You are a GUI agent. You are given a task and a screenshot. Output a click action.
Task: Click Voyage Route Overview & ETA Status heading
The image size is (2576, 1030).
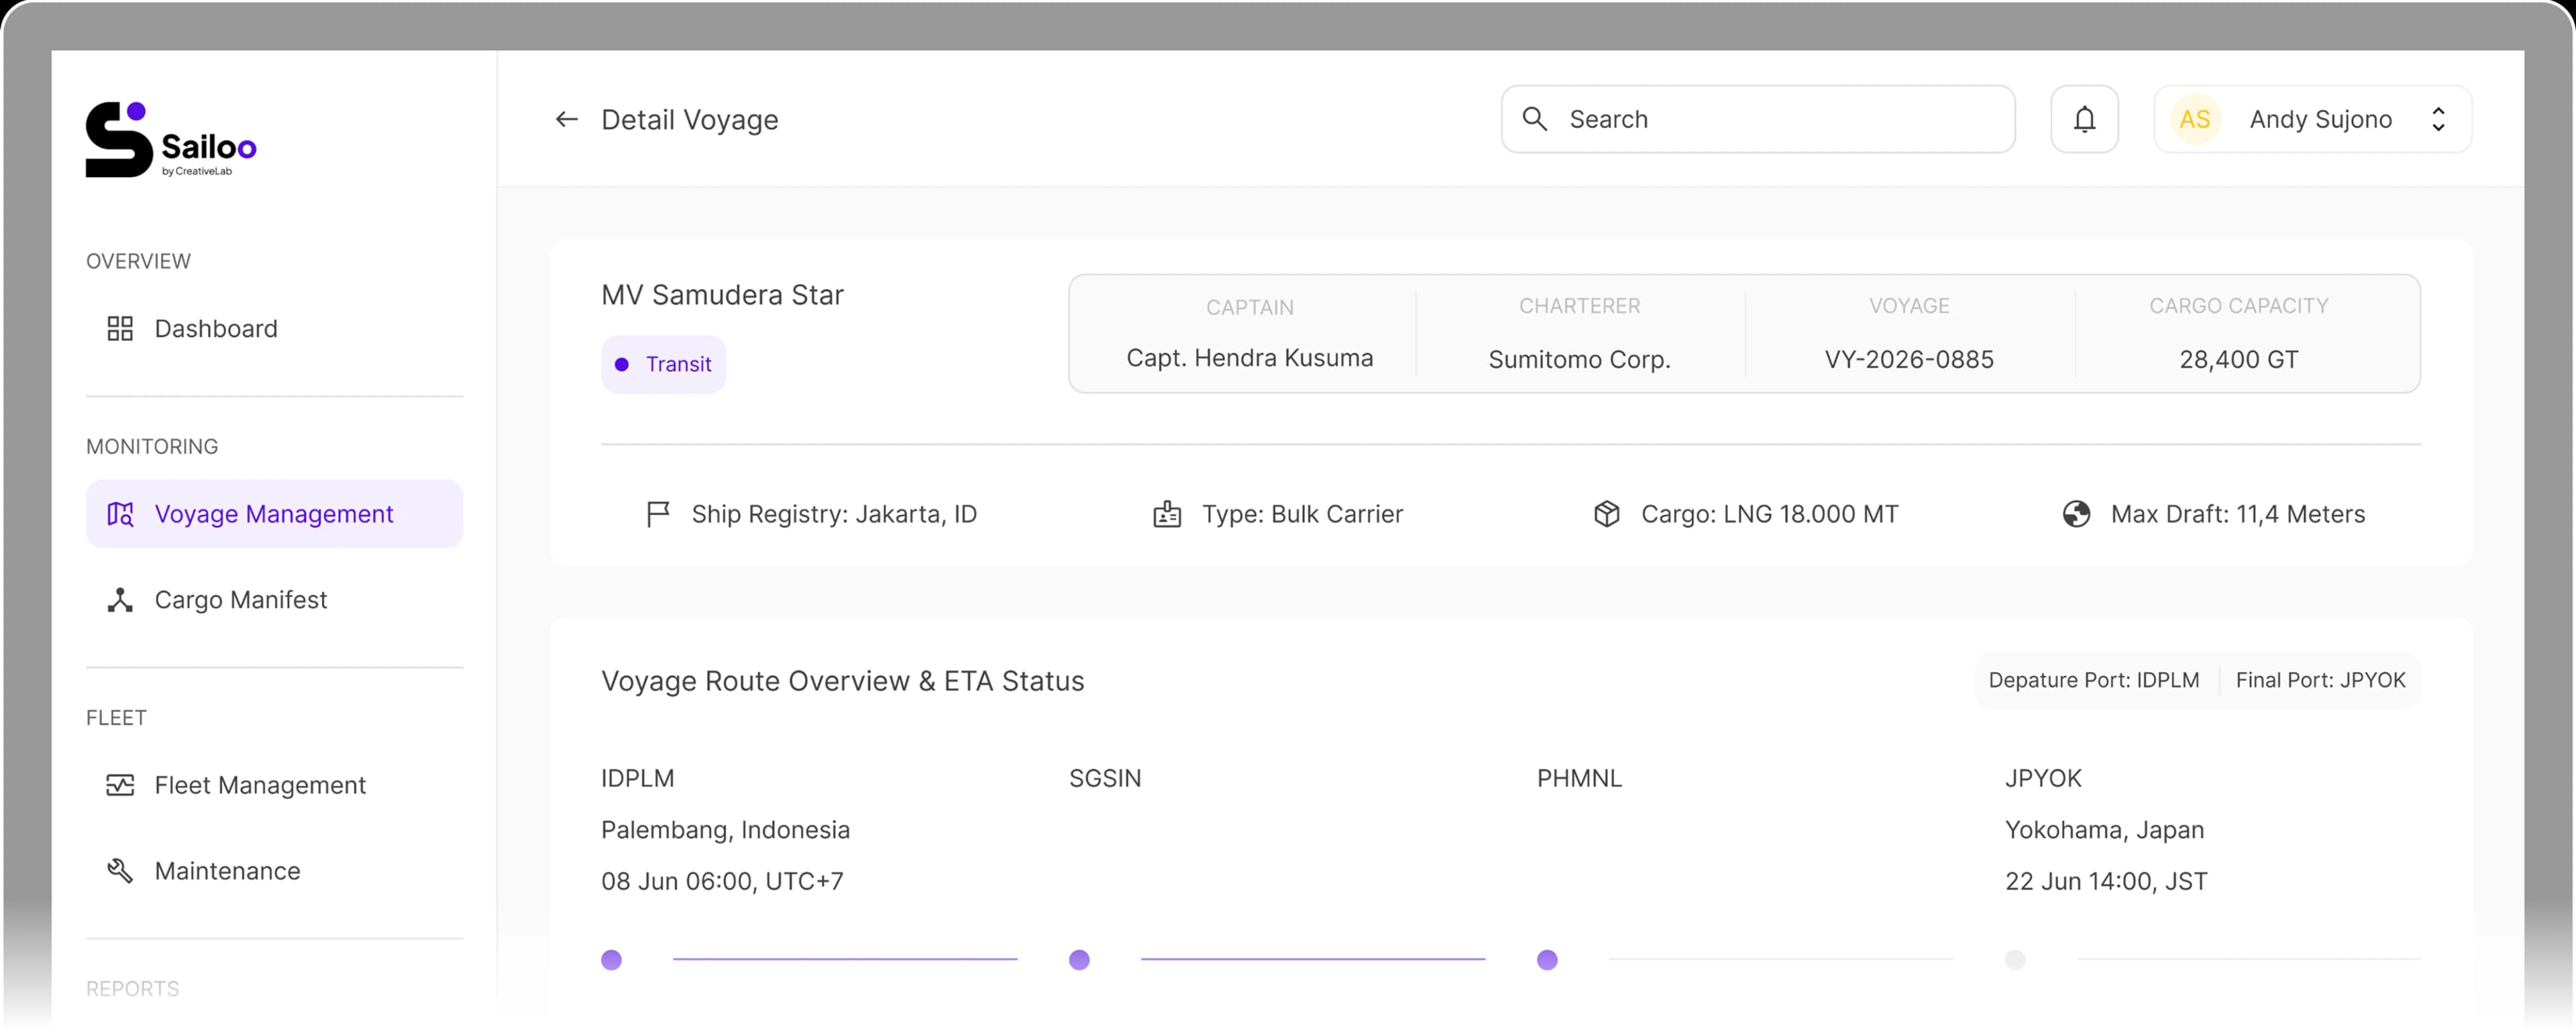pos(842,681)
